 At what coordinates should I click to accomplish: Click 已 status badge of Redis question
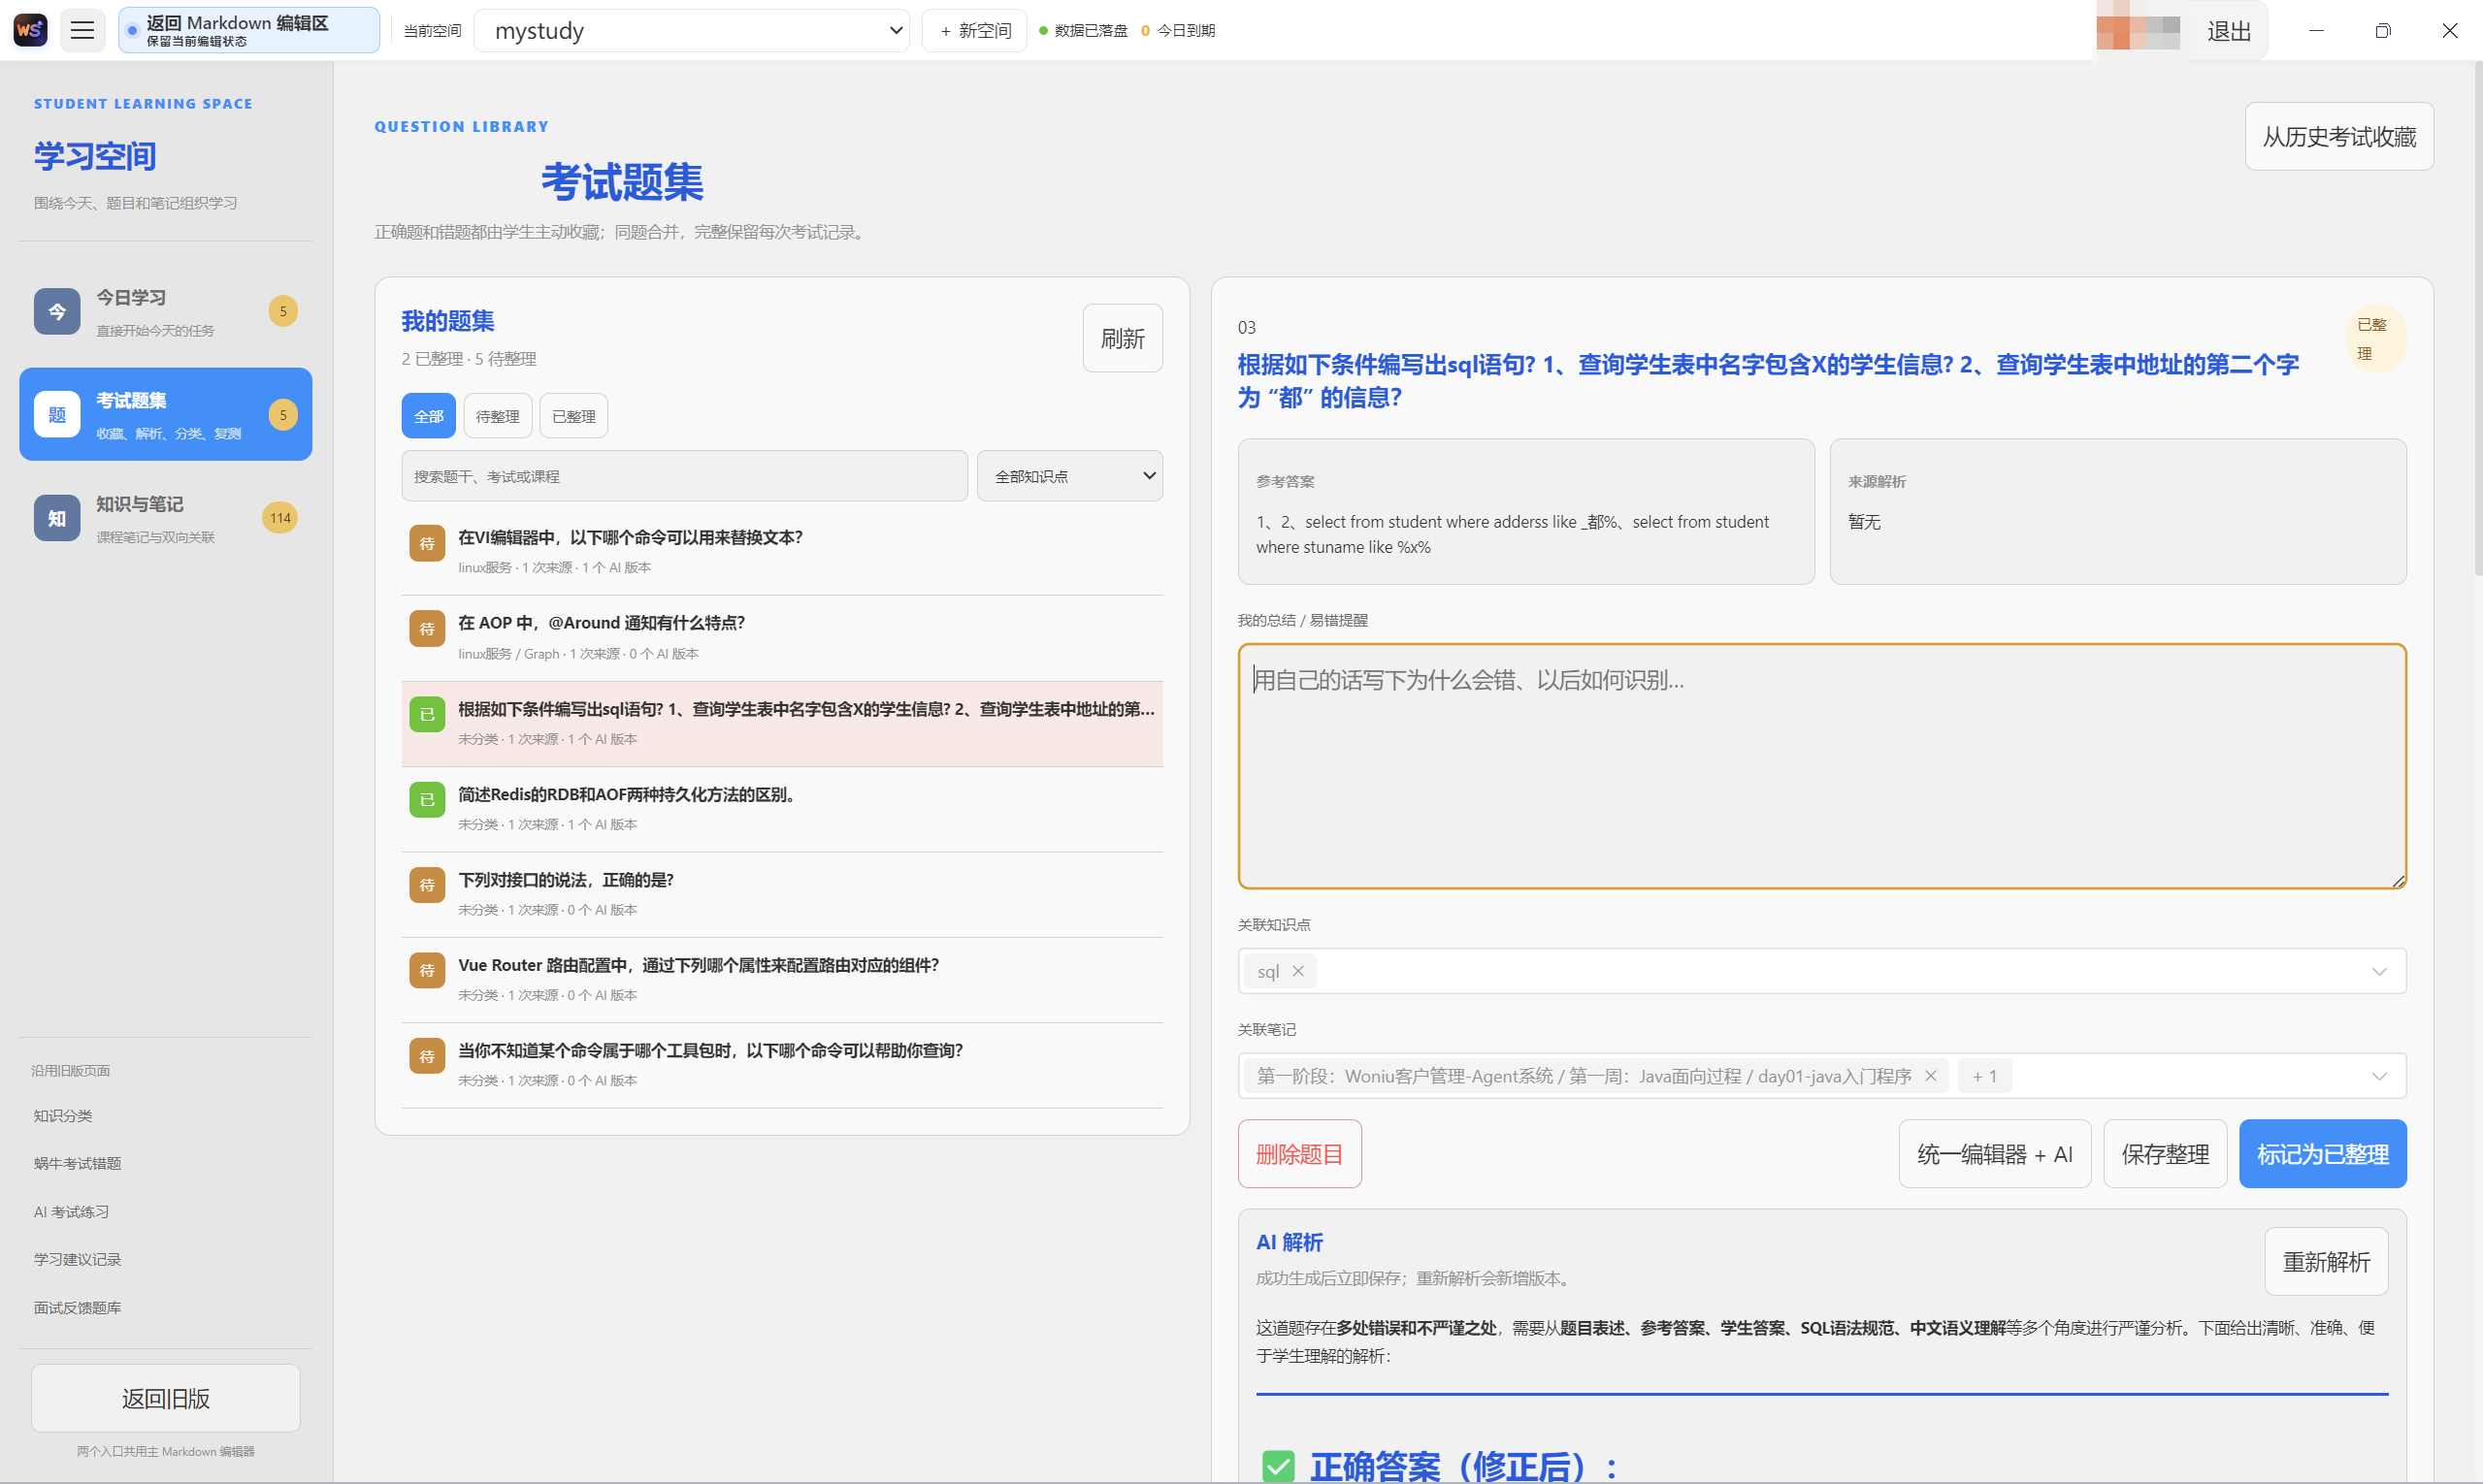click(427, 800)
